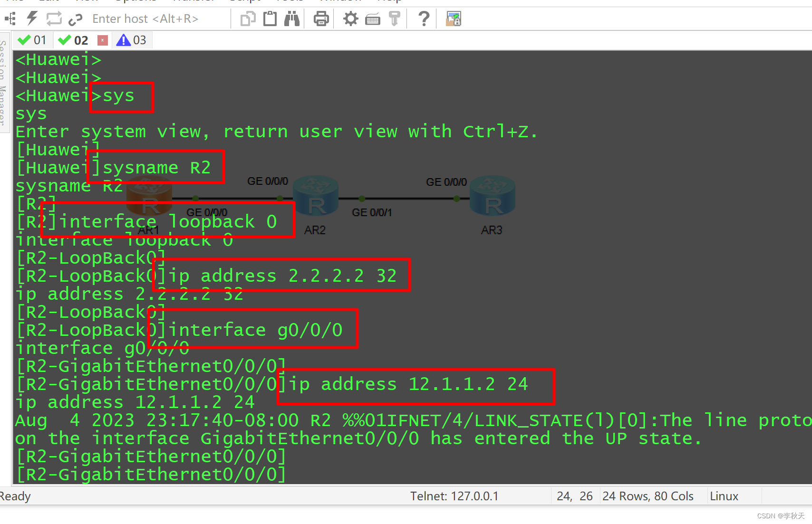Click the 'ip address 12.1.1.2 24' prompt line
The height and width of the screenshot is (524, 812).
[271, 384]
